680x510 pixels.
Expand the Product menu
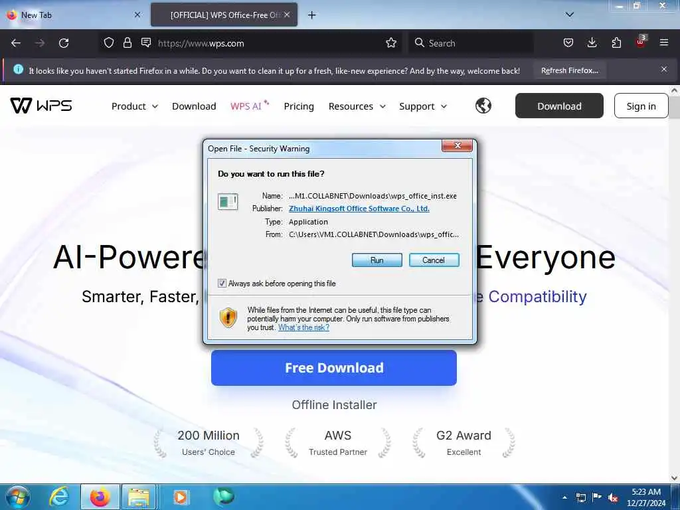tap(134, 106)
